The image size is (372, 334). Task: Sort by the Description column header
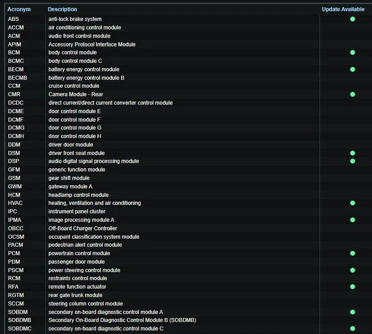coord(62,9)
